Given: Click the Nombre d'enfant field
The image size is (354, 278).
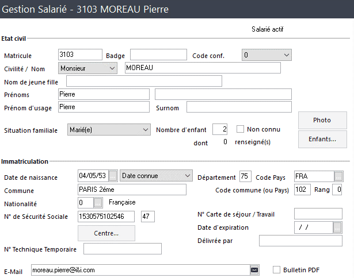Looking at the screenshot, I should pos(220,129).
